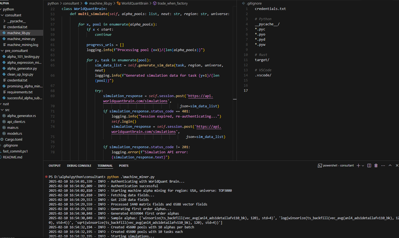Maximize the panel with the up chevron icon
Image resolution: width=399 pixels, height=238 pixels.
390,166
